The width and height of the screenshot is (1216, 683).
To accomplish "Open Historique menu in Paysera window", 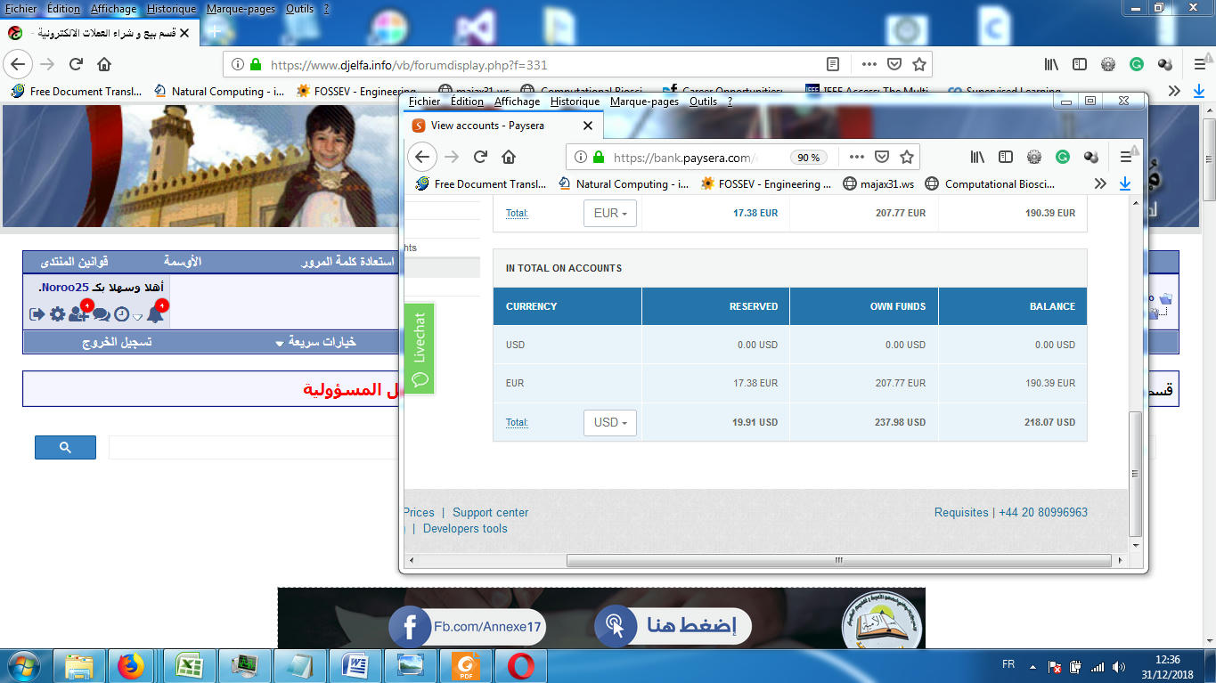I will tap(575, 102).
